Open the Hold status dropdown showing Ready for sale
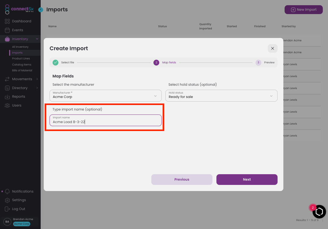 click(221, 96)
